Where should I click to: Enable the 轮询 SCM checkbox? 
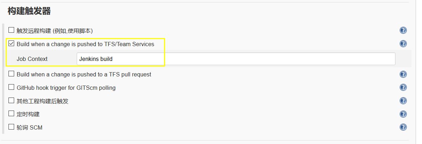tap(11, 127)
